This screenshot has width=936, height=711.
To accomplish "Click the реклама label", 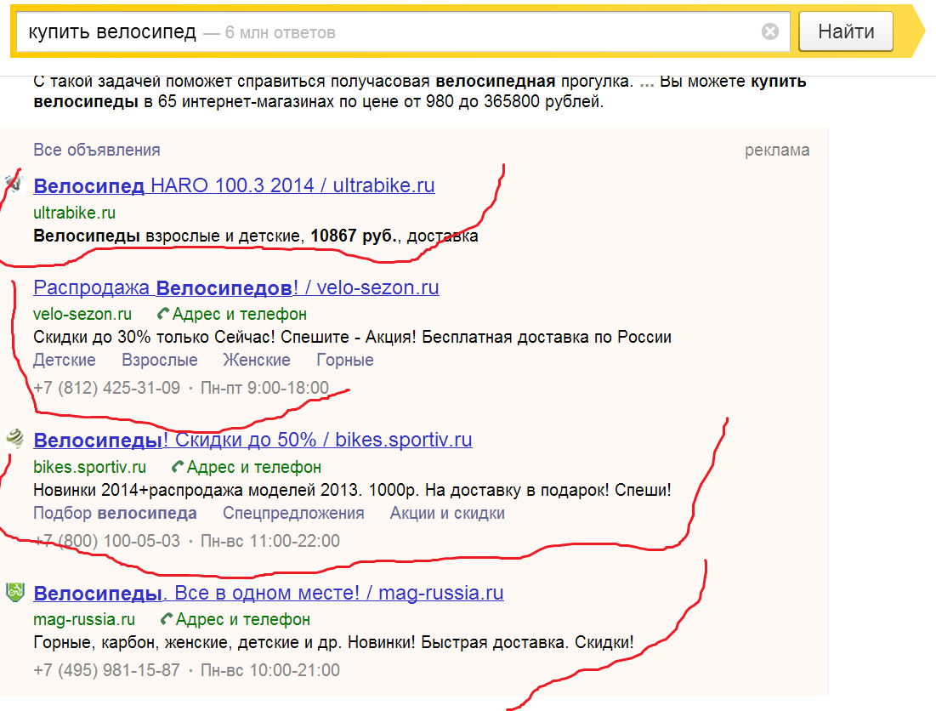I will click(777, 151).
